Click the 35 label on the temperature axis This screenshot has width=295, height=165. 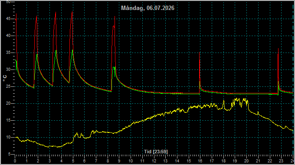pos(8,53)
